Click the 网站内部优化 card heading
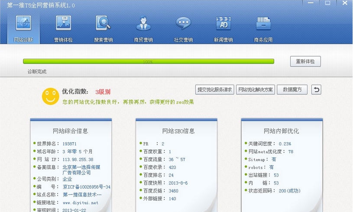This screenshot has height=212, width=353. click(x=282, y=131)
